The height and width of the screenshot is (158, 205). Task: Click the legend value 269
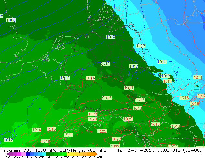coord(25,157)
